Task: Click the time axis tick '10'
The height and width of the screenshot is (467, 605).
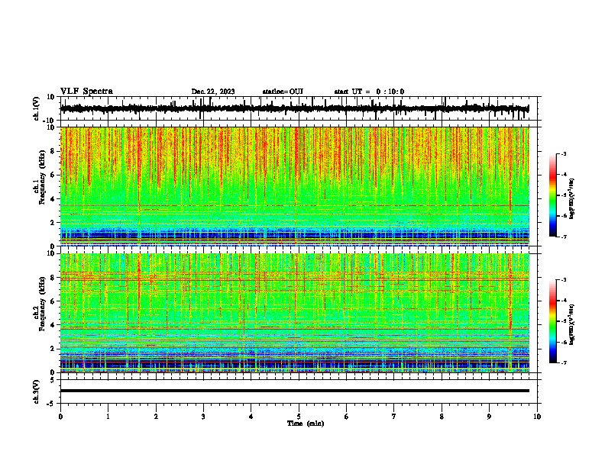Action: [x=537, y=417]
